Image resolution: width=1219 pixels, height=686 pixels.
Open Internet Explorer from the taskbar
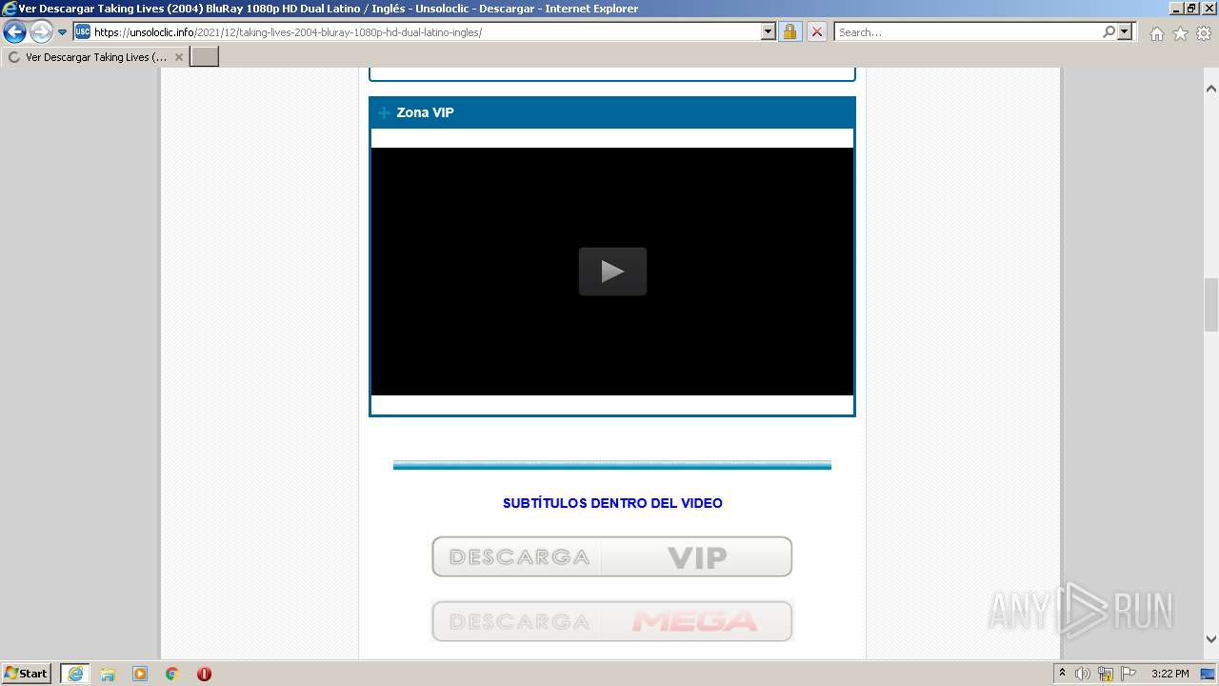point(74,674)
